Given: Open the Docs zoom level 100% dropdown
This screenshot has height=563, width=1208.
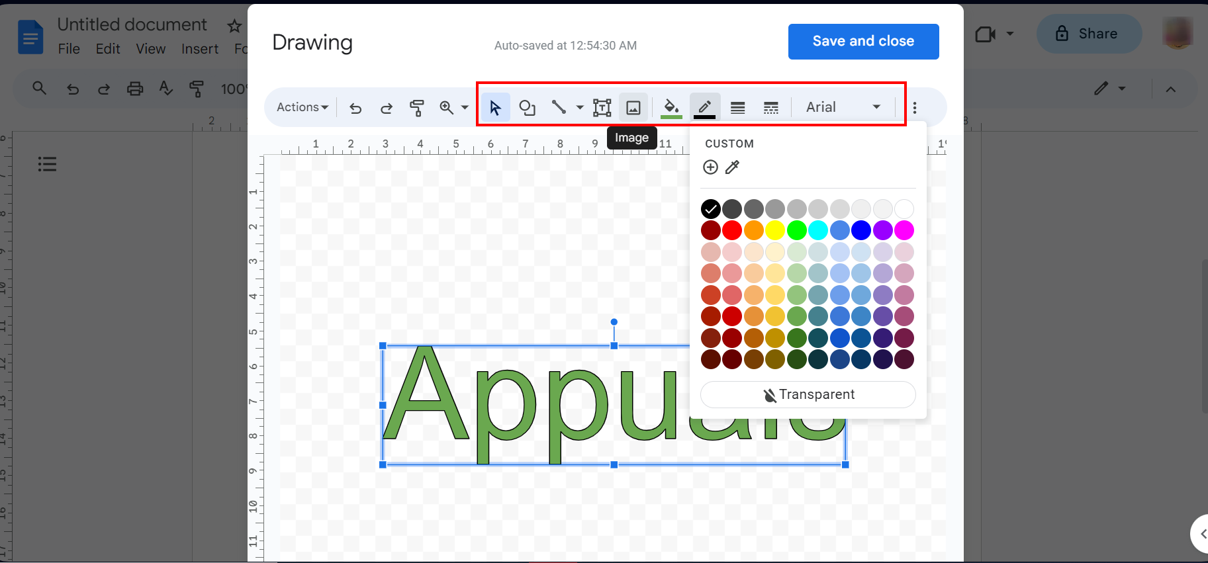Looking at the screenshot, I should (234, 89).
